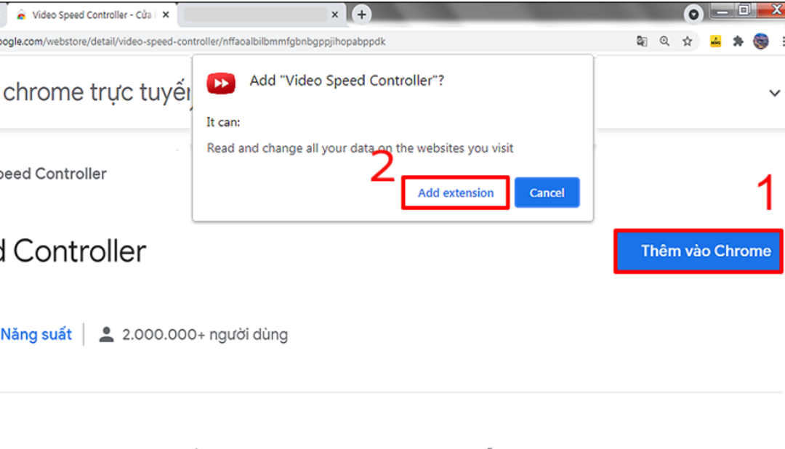Expand the chevron at page header right
The image size is (785, 449).
click(775, 93)
